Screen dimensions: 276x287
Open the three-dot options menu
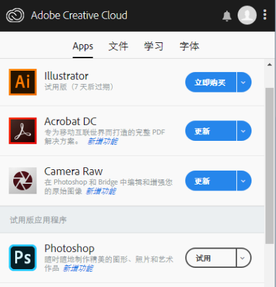tap(265, 15)
